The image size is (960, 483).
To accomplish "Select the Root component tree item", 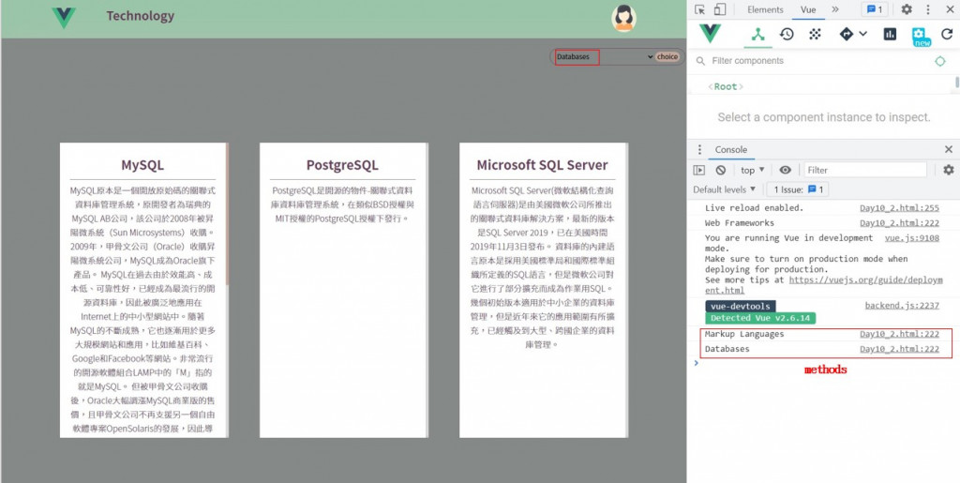I will (726, 87).
